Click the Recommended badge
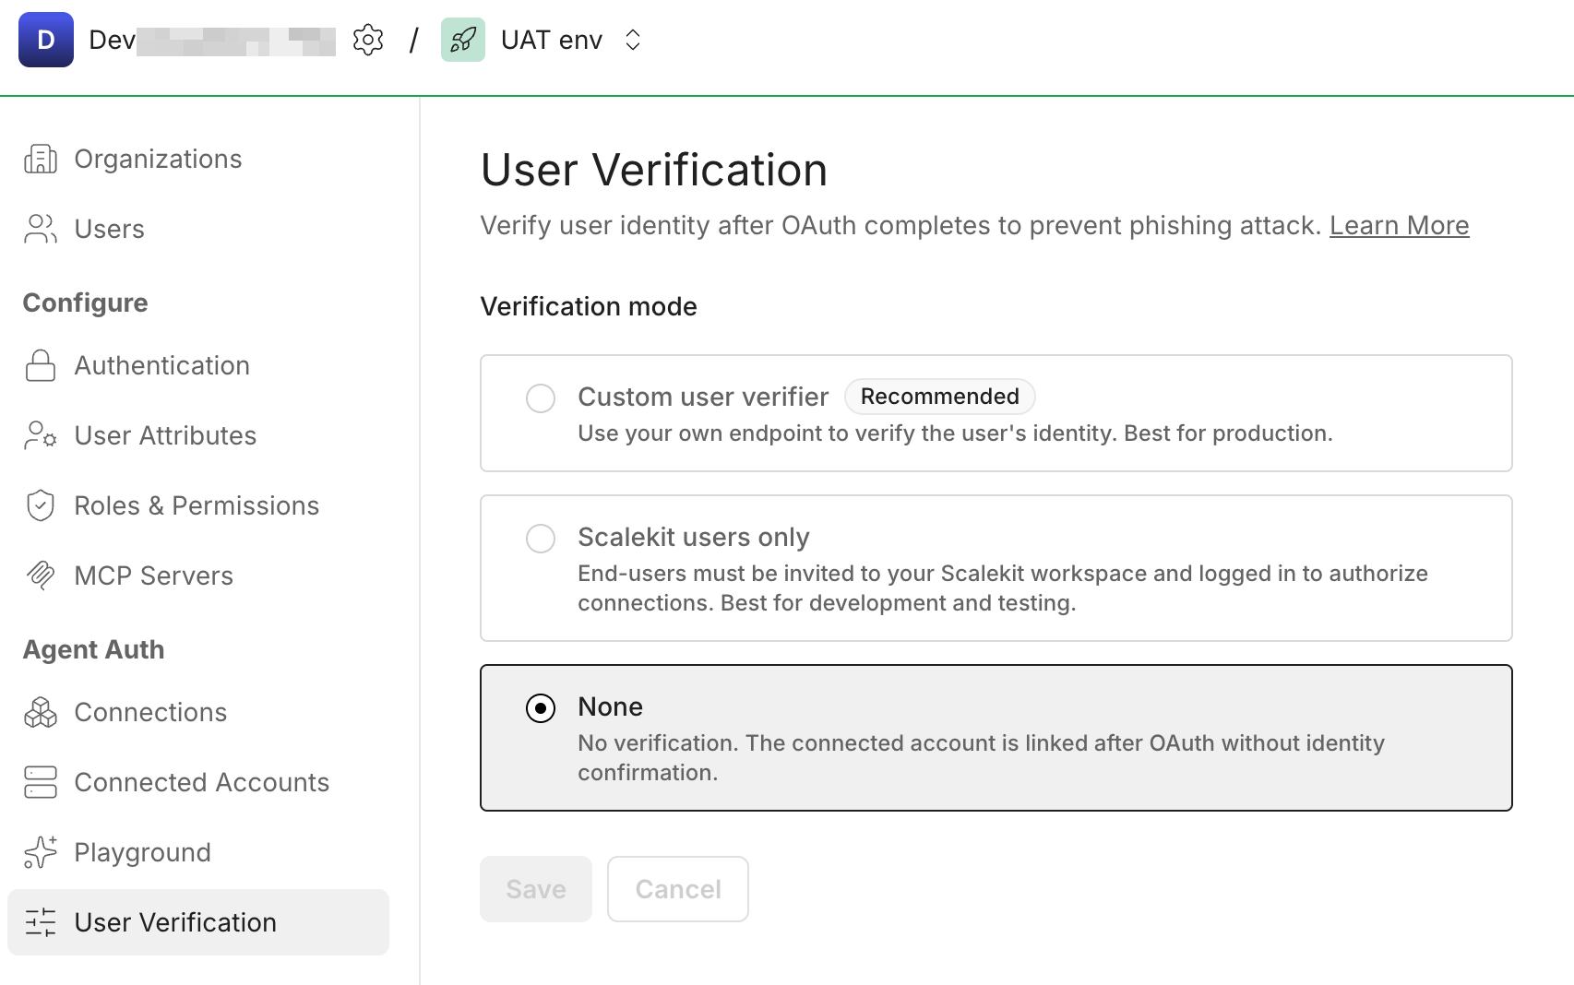 [939, 397]
